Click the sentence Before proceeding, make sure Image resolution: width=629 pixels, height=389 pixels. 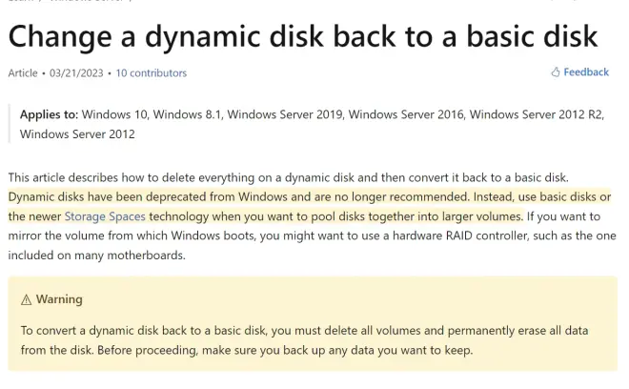click(285, 351)
